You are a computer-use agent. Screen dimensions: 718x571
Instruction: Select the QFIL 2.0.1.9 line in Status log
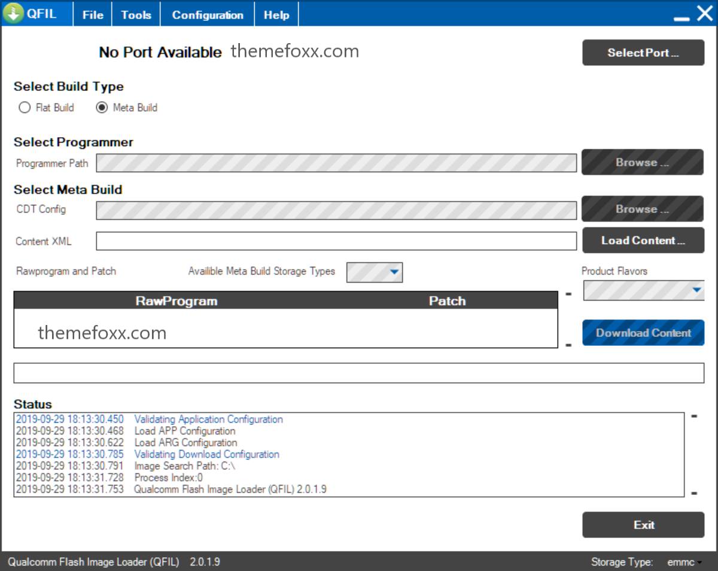pos(171,490)
